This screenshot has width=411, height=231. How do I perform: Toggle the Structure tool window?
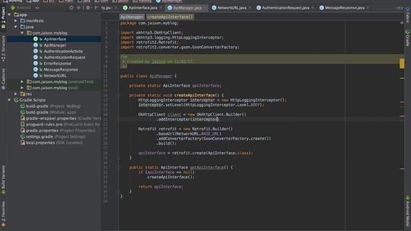point(3,49)
